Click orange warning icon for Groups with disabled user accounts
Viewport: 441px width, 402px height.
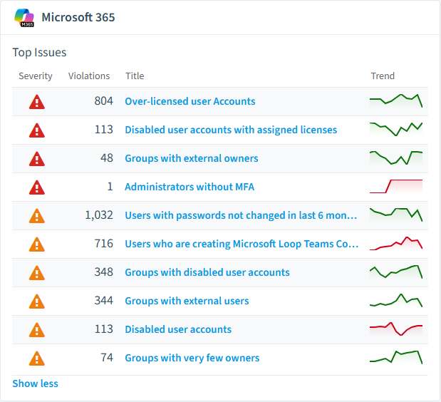37,273
